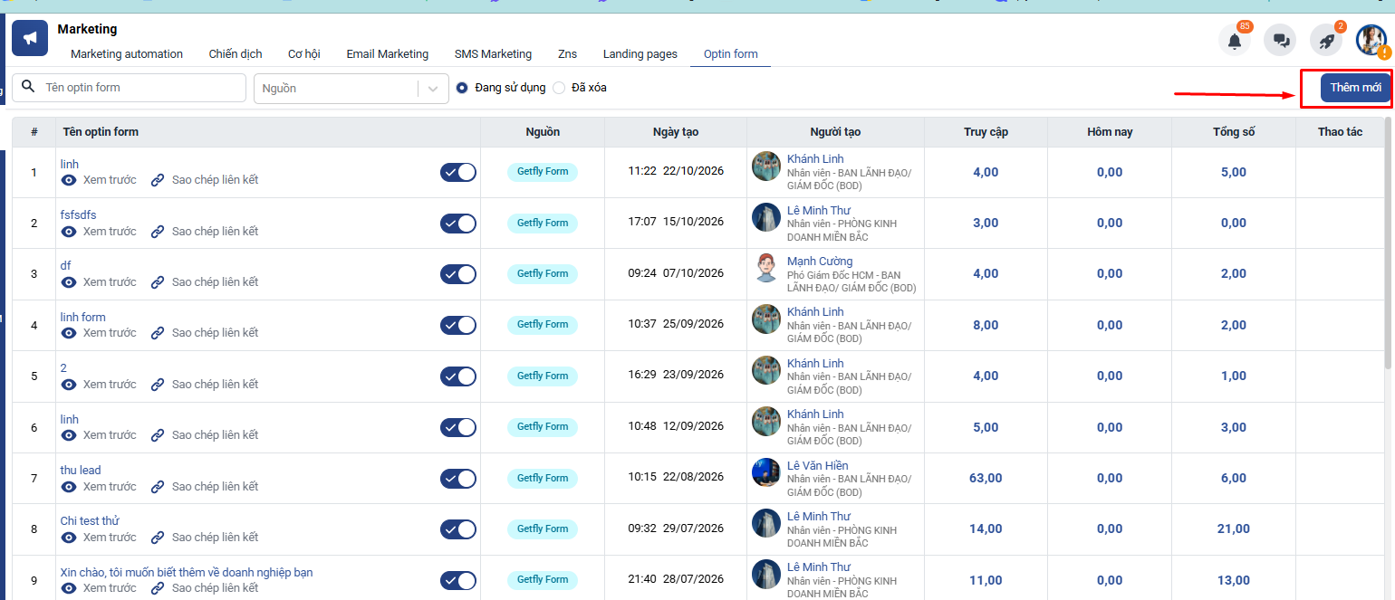Viewport: 1395px width, 600px height.
Task: Click the eye icon for 'Chi test thử'
Action: (x=68, y=538)
